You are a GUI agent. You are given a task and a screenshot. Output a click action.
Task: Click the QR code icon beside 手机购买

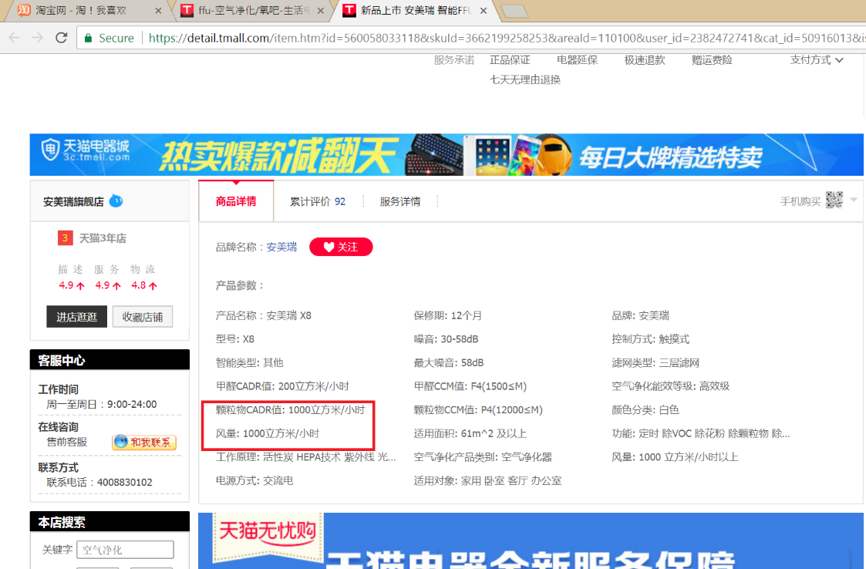834,200
